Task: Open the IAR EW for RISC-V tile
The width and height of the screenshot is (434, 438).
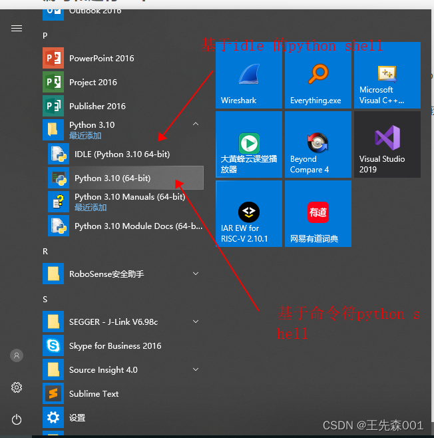Action: pos(249,214)
